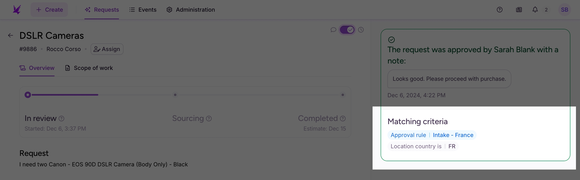Go back using the left arrow
580x180 pixels.
pos(10,35)
